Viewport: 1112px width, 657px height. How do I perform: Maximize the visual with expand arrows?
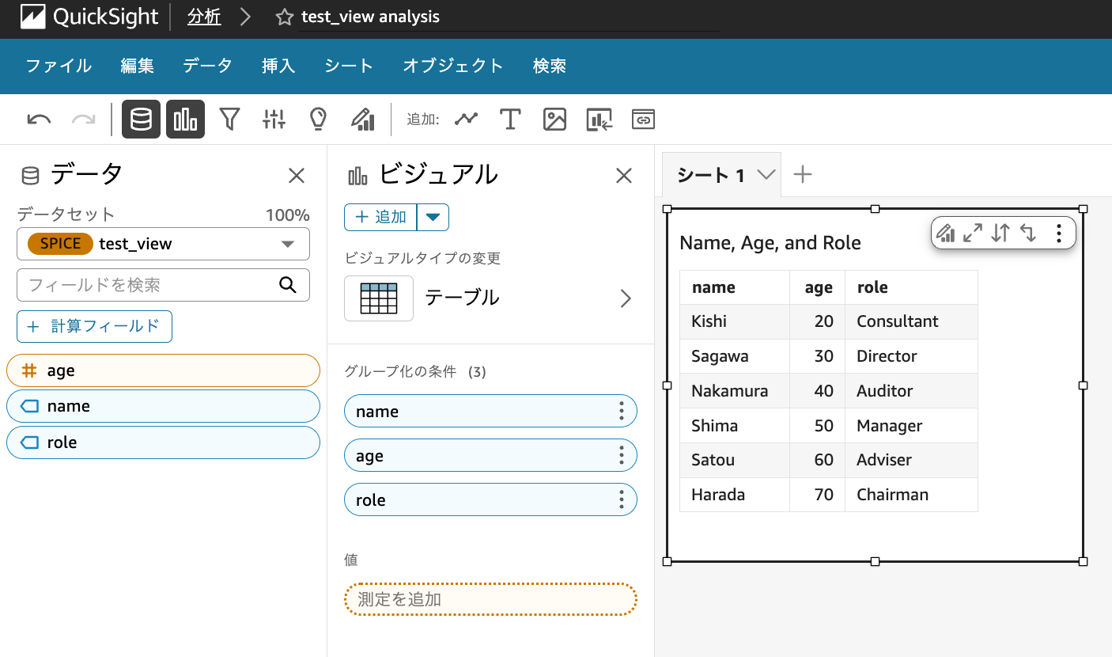tap(973, 233)
